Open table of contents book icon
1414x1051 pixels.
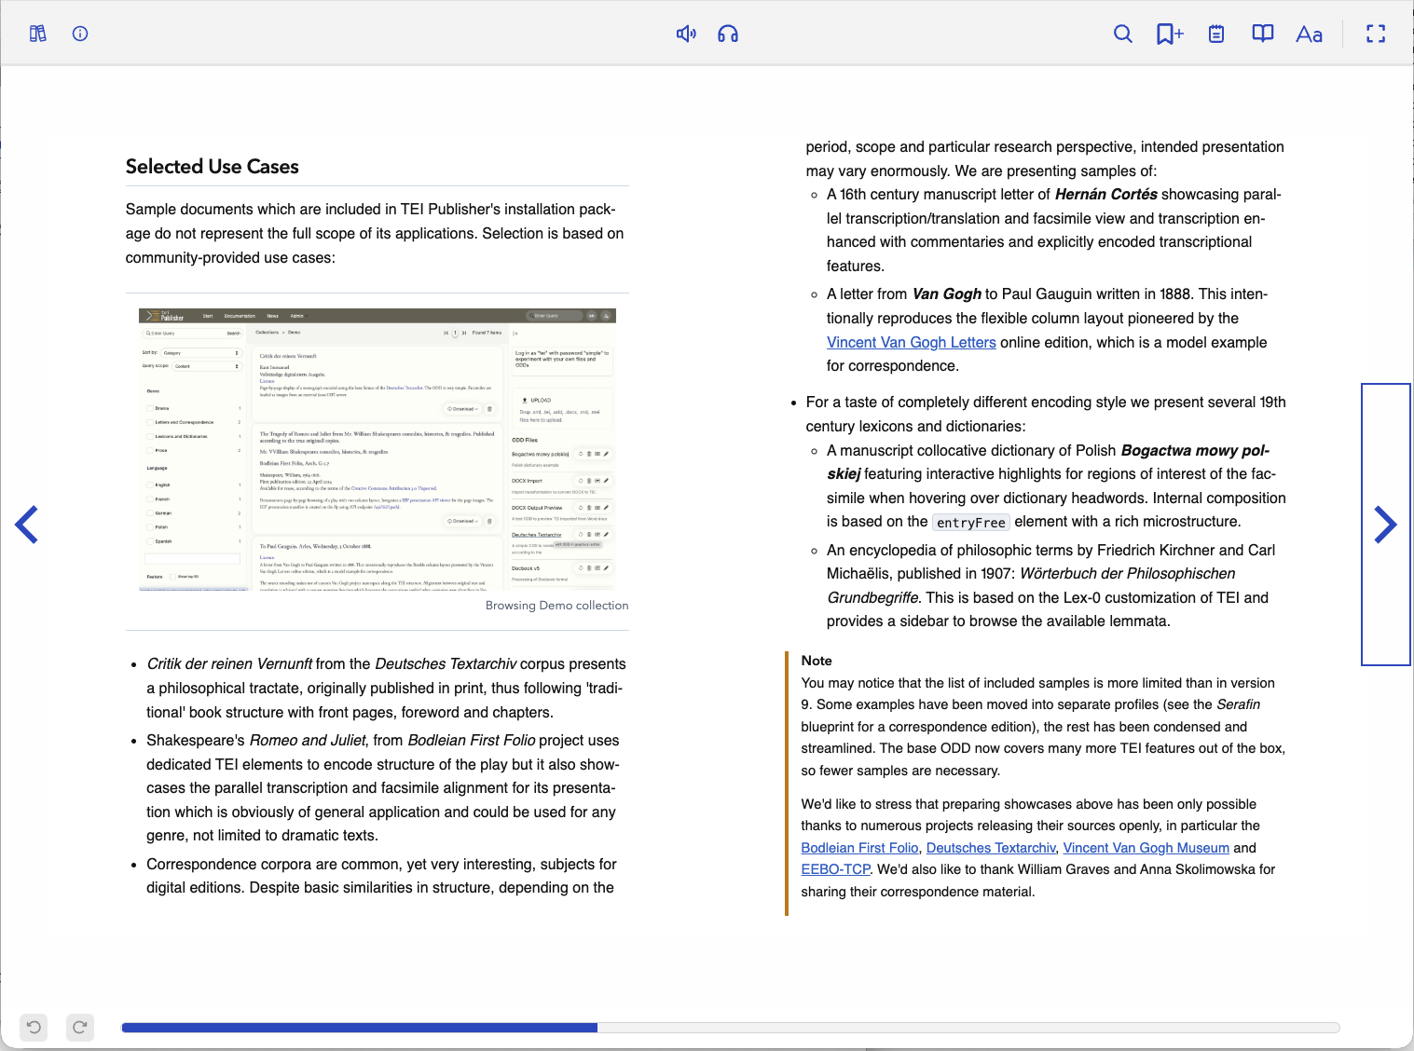tap(1263, 34)
